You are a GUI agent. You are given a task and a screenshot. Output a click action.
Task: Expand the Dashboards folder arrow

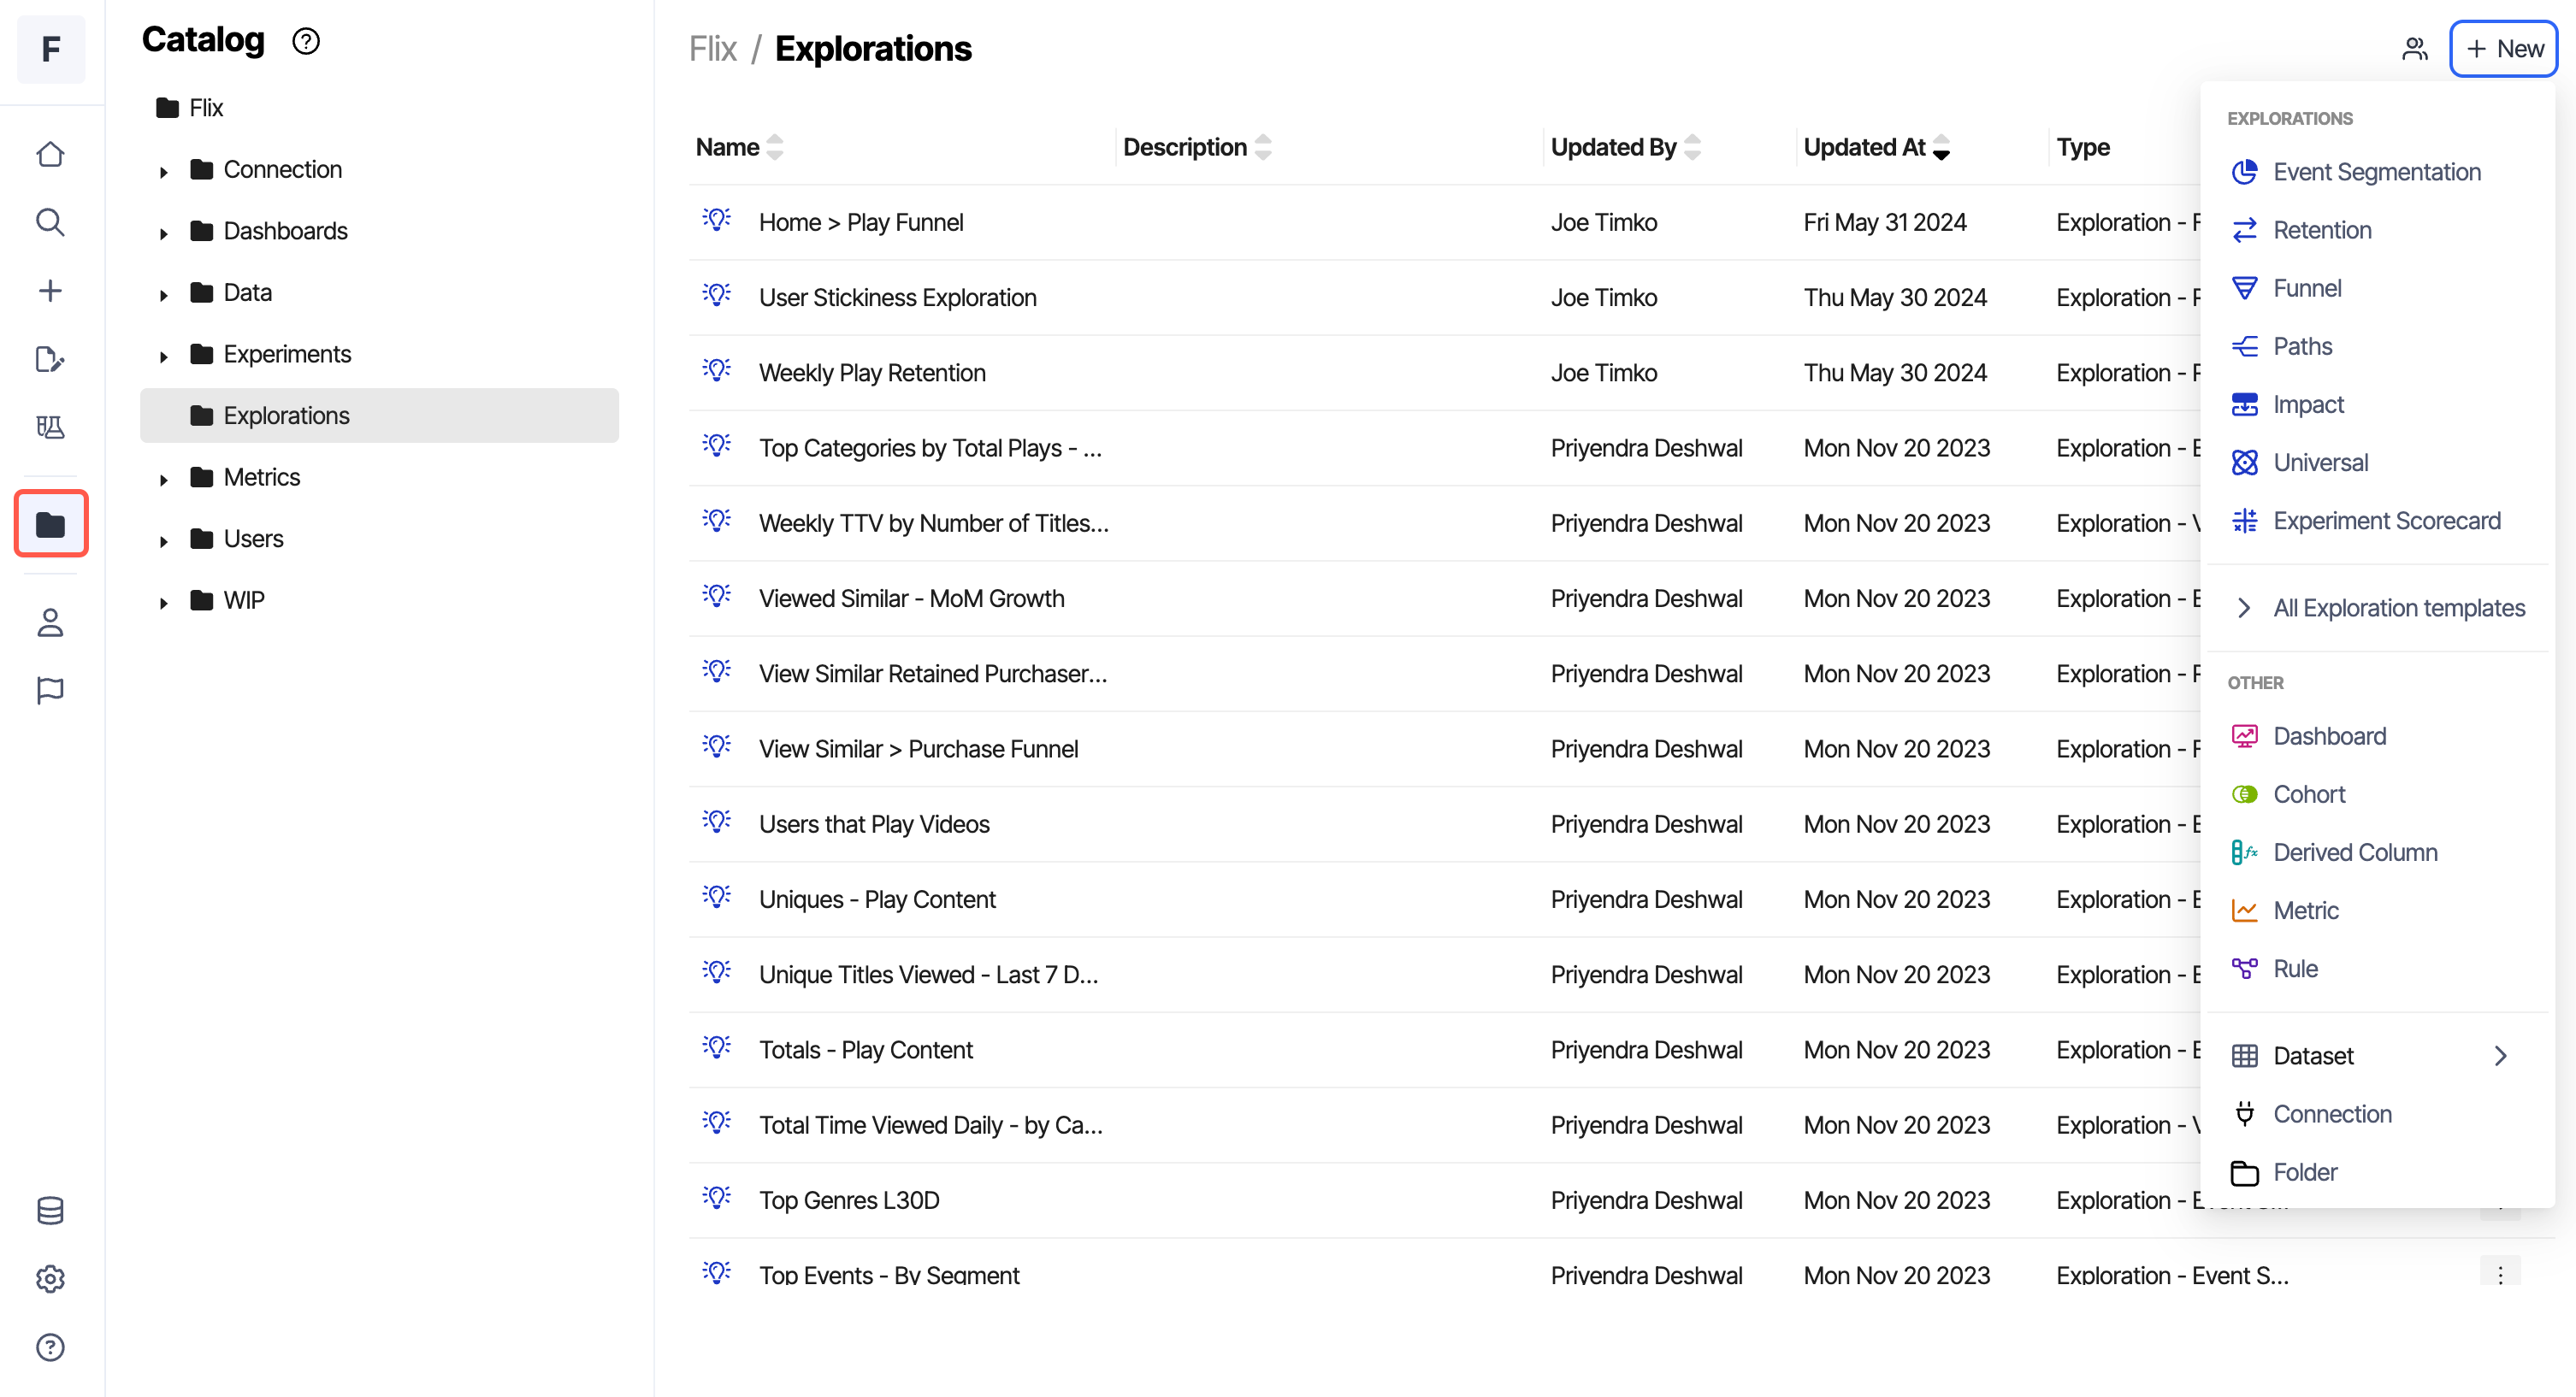(164, 233)
